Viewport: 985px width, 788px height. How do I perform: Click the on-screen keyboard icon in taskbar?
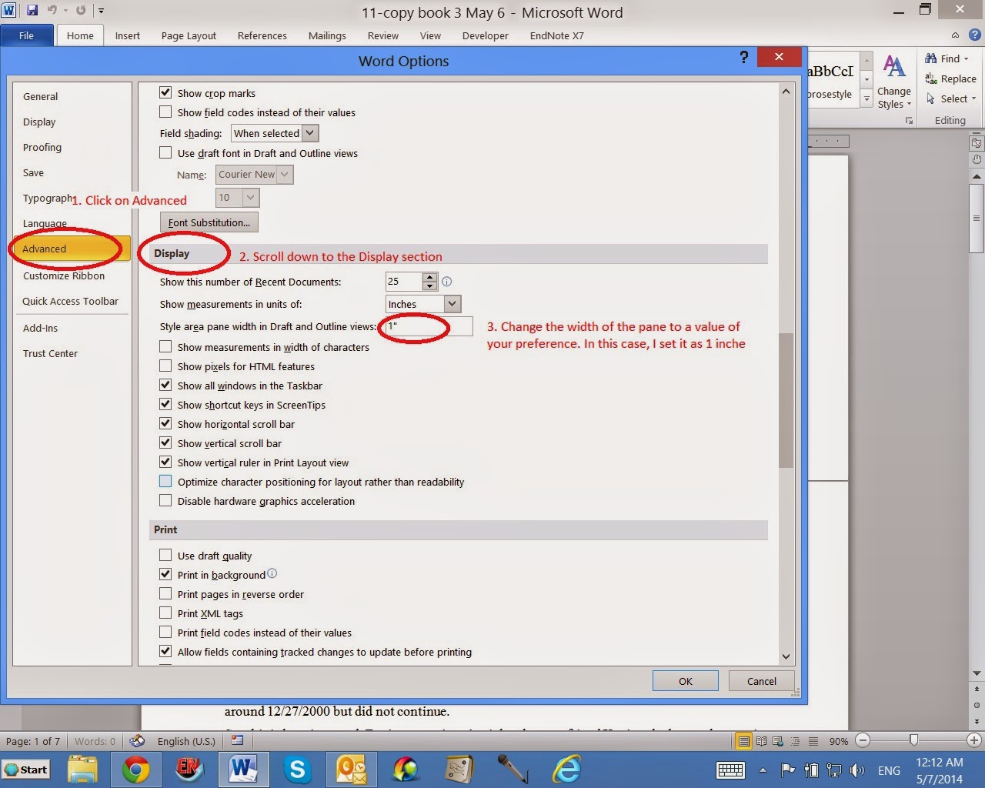730,770
